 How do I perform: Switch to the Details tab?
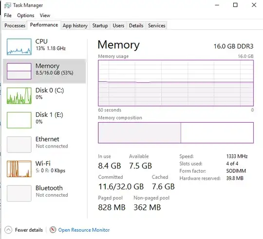(x=136, y=26)
